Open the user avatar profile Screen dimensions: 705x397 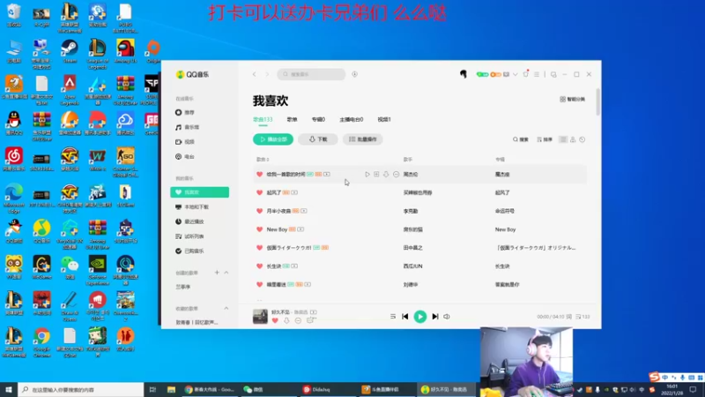464,74
